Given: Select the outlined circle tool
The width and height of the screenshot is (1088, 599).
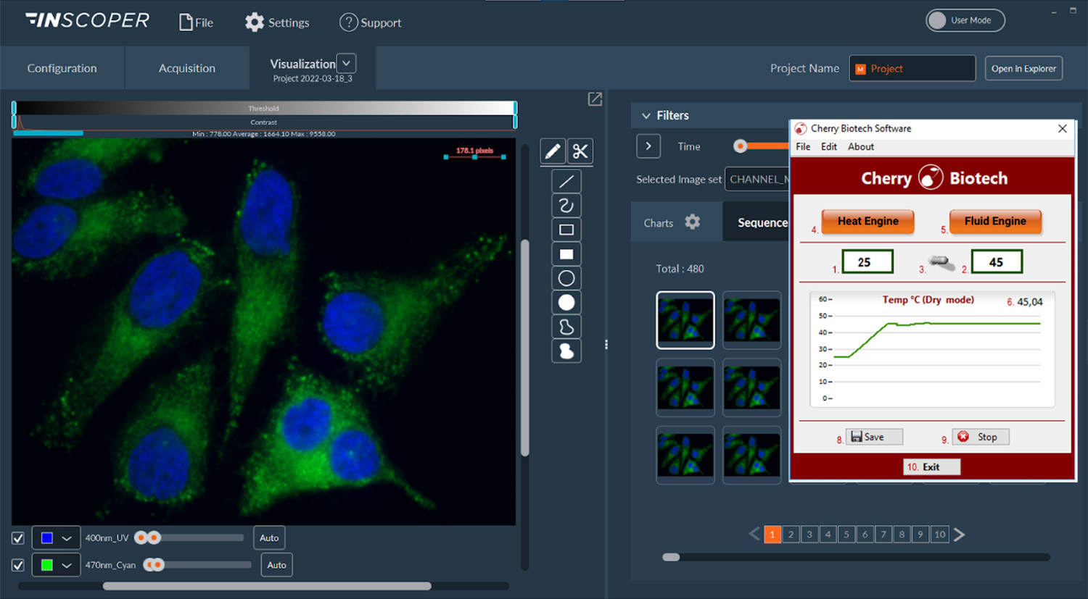Looking at the screenshot, I should pos(566,278).
